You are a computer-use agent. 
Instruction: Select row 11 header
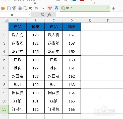[4, 109]
